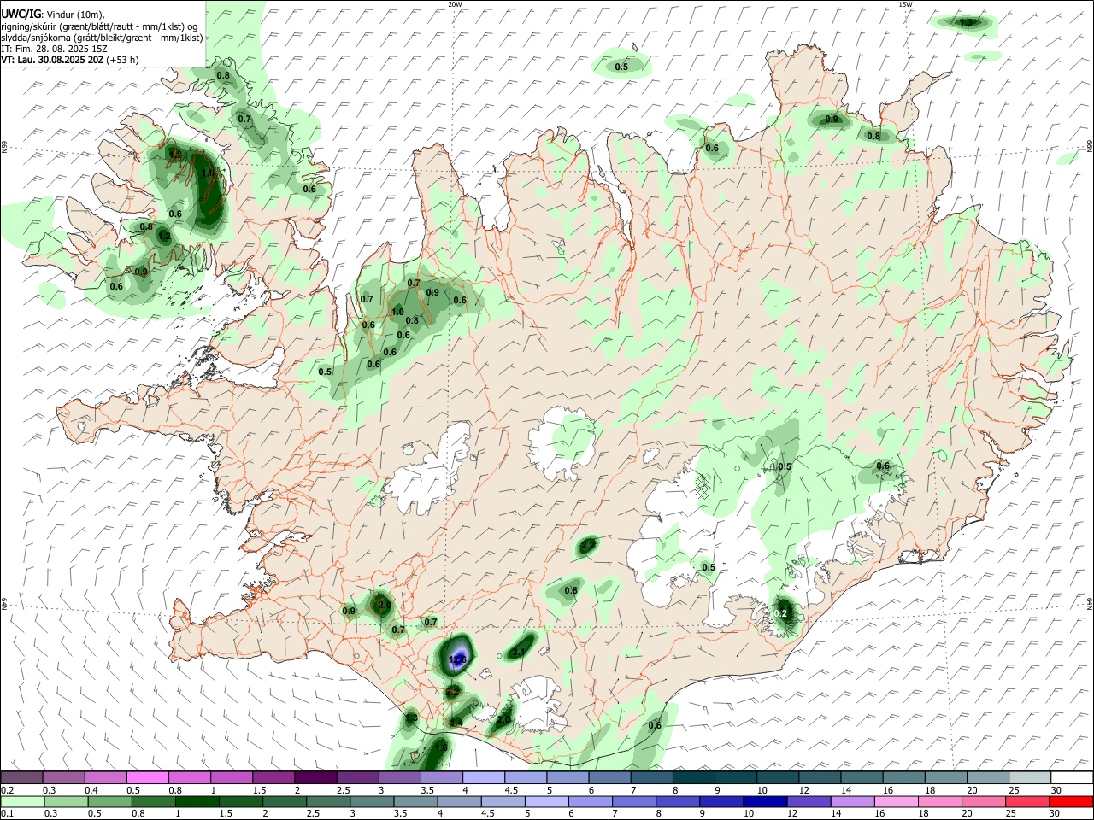
Task: Select the light pink 16–18 rain legend swatch
Action: point(895,801)
